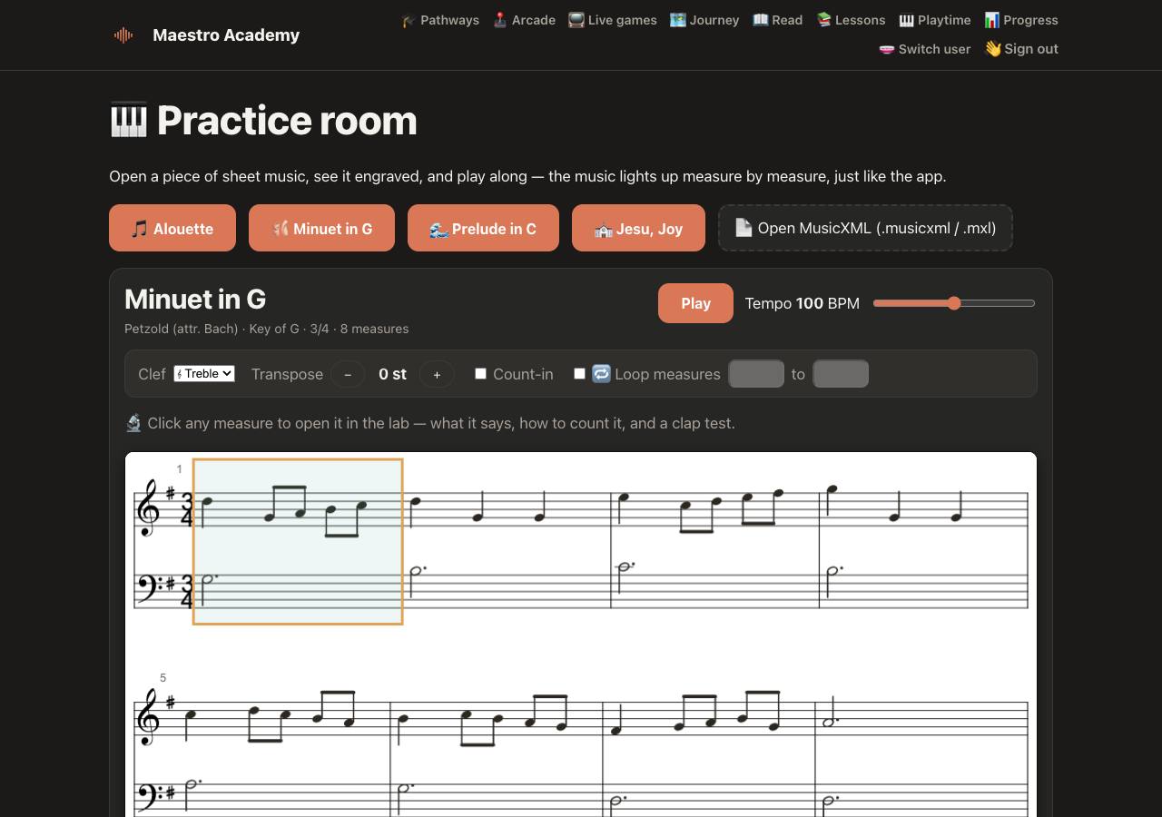
Task: Load the Prelude in C piece
Action: 483,228
